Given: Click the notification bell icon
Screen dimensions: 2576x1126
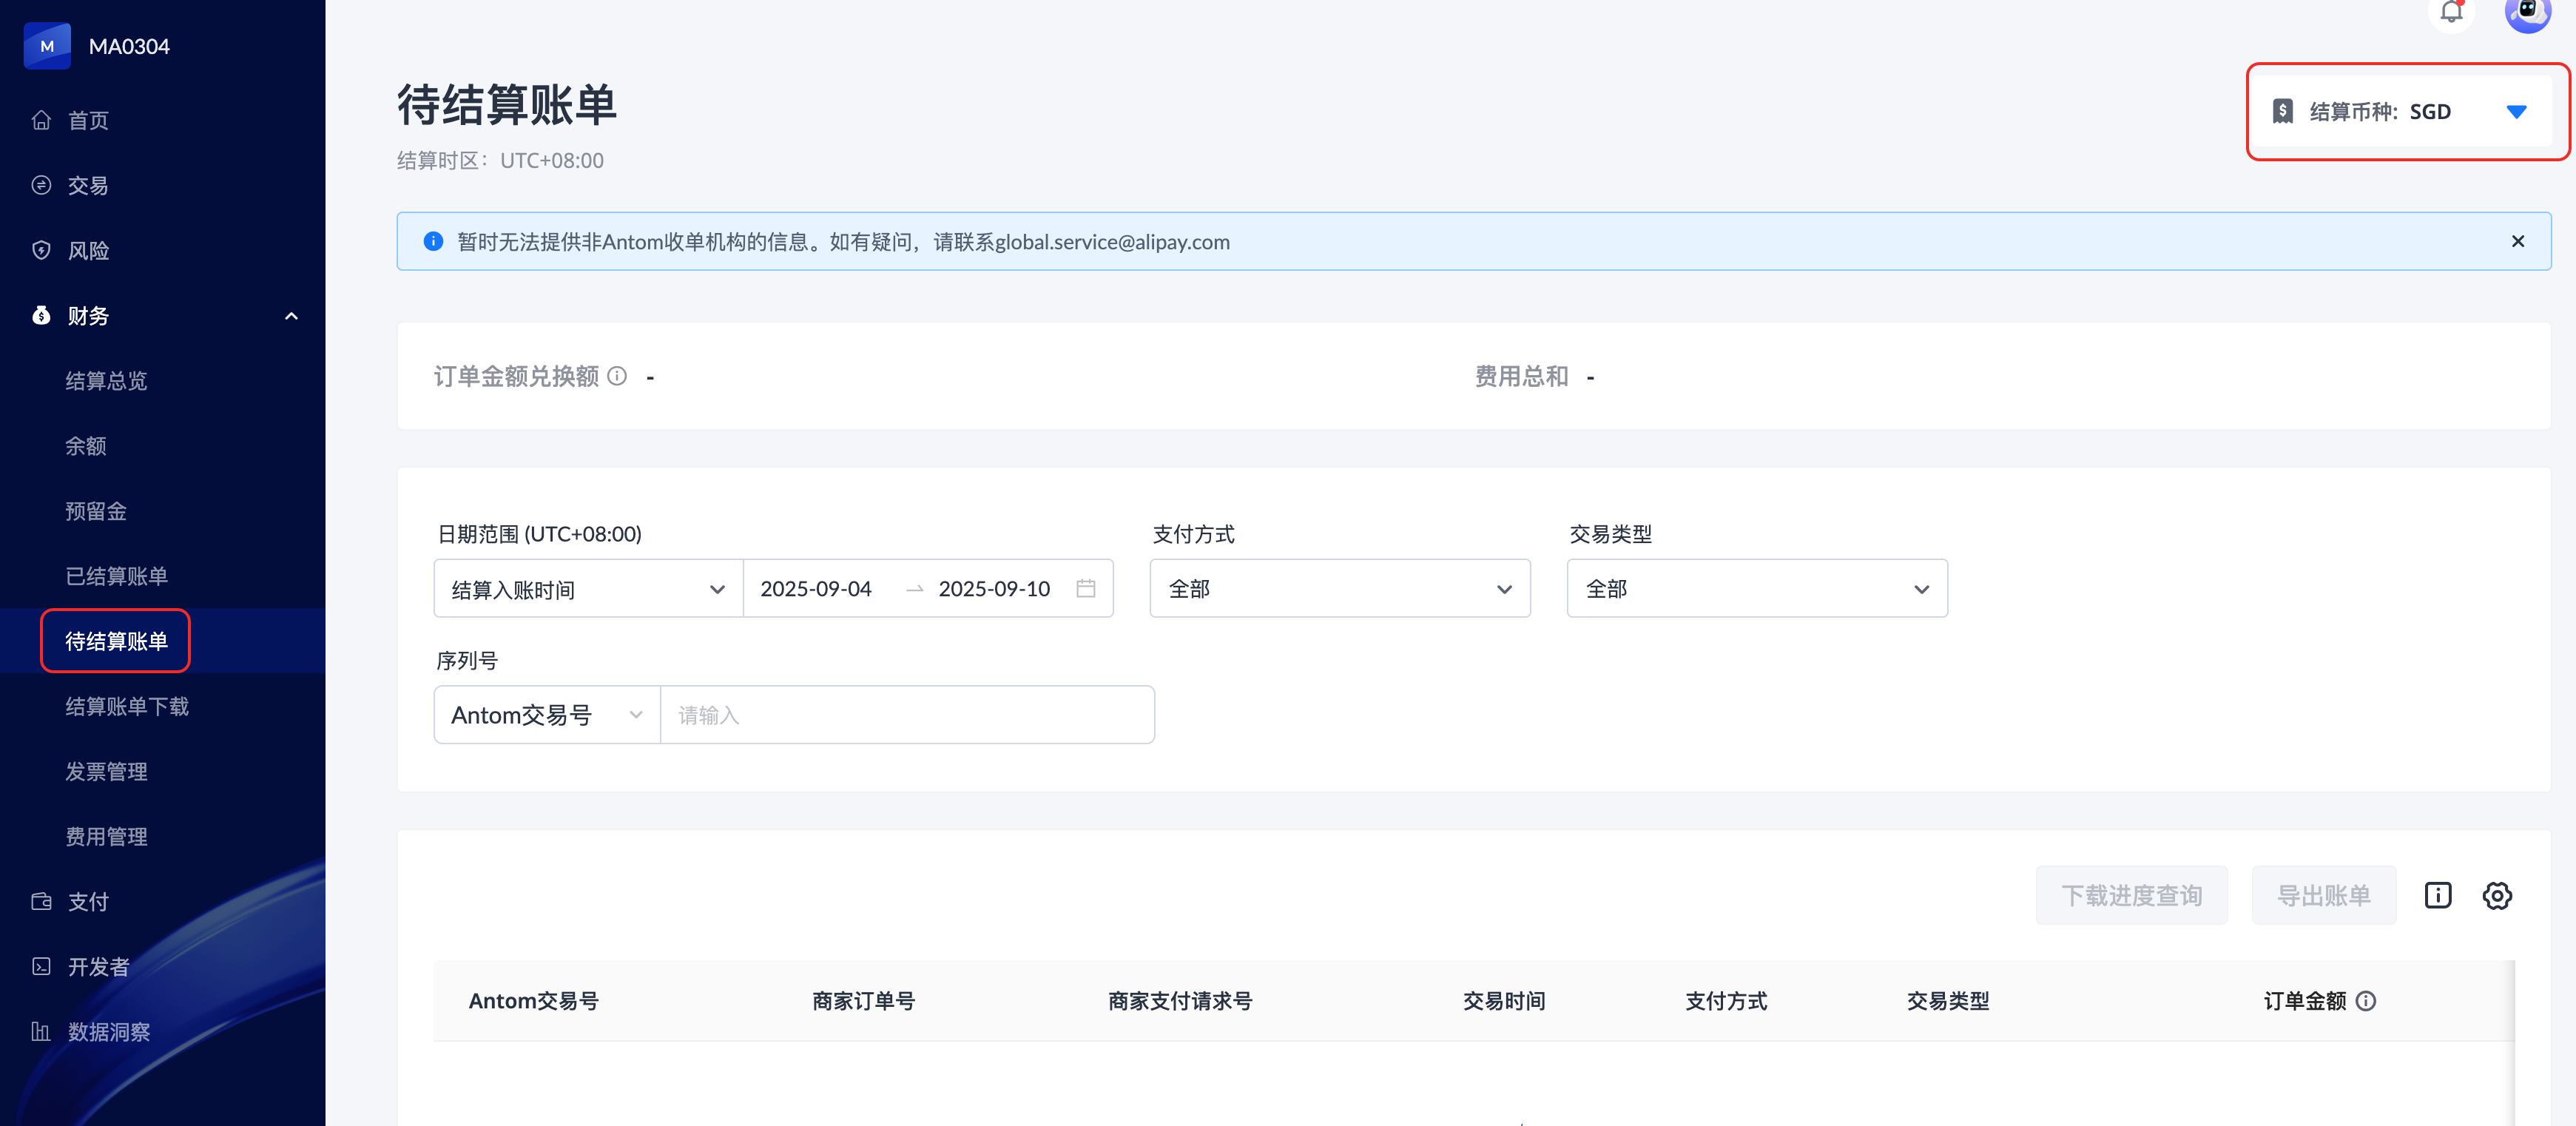Looking at the screenshot, I should [x=2451, y=12].
